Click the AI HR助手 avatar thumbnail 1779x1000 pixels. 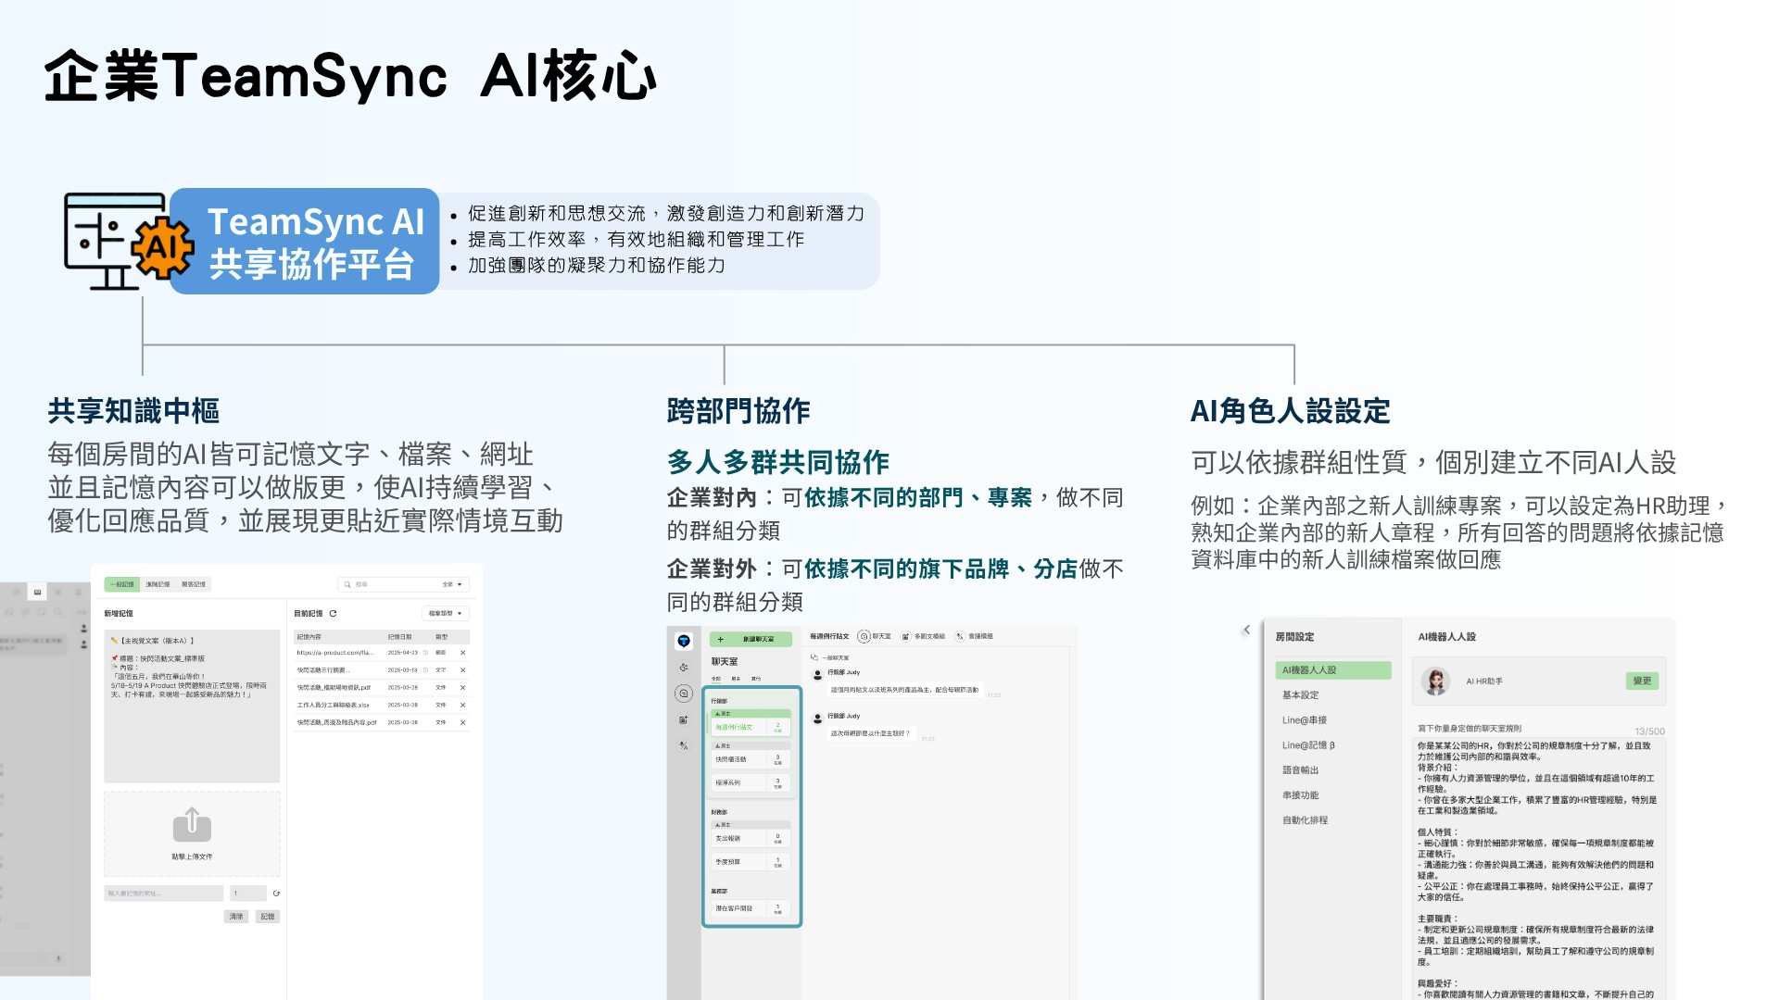pos(1436,681)
